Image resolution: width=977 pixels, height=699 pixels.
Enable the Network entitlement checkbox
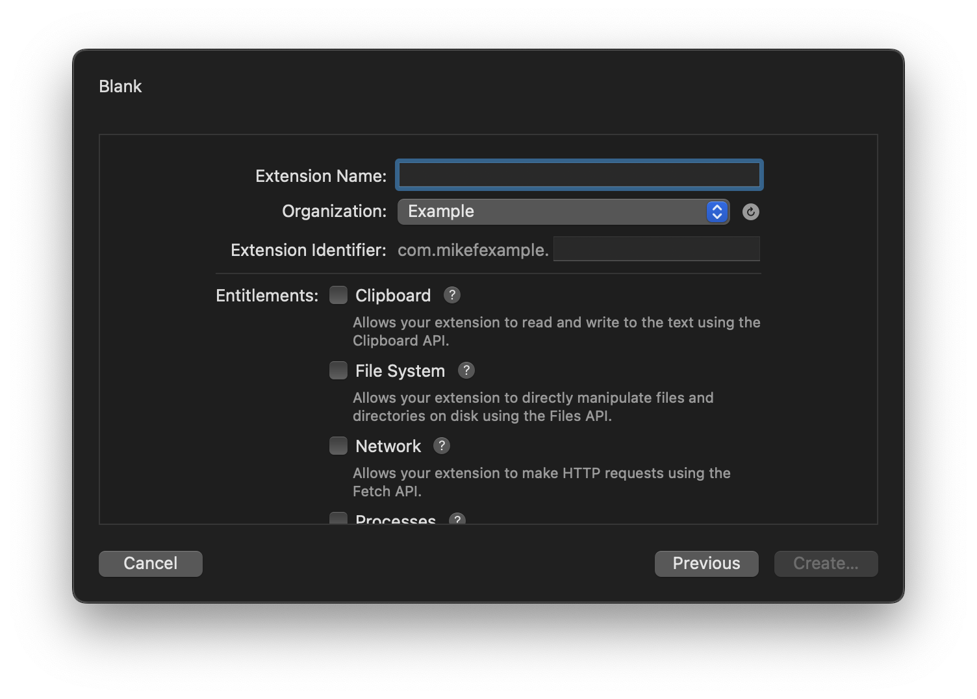pyautogui.click(x=338, y=446)
